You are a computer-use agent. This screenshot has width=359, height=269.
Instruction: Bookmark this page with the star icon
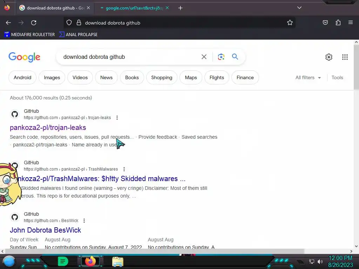(290, 23)
